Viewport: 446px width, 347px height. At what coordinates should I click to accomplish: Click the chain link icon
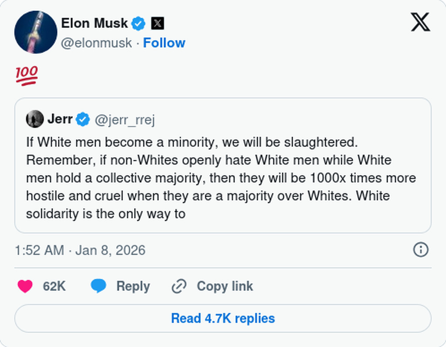(x=179, y=286)
